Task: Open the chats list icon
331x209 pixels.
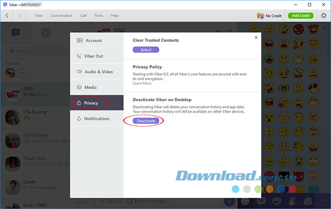Action: click(16, 33)
